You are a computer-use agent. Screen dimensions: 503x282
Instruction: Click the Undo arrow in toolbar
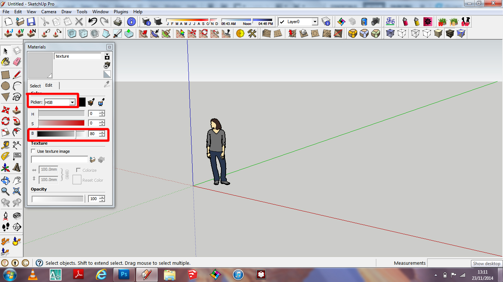pyautogui.click(x=92, y=22)
